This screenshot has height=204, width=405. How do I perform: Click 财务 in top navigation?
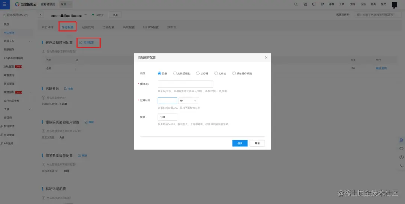point(373,4)
